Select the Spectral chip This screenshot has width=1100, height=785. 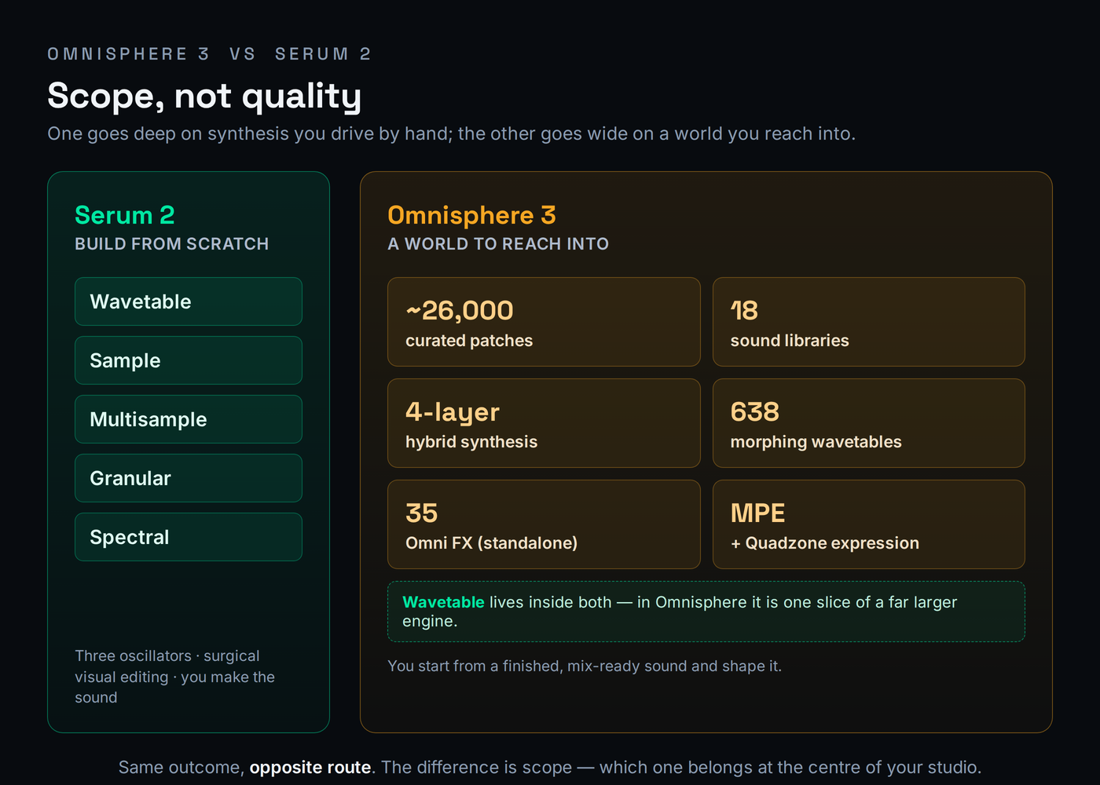coord(189,537)
